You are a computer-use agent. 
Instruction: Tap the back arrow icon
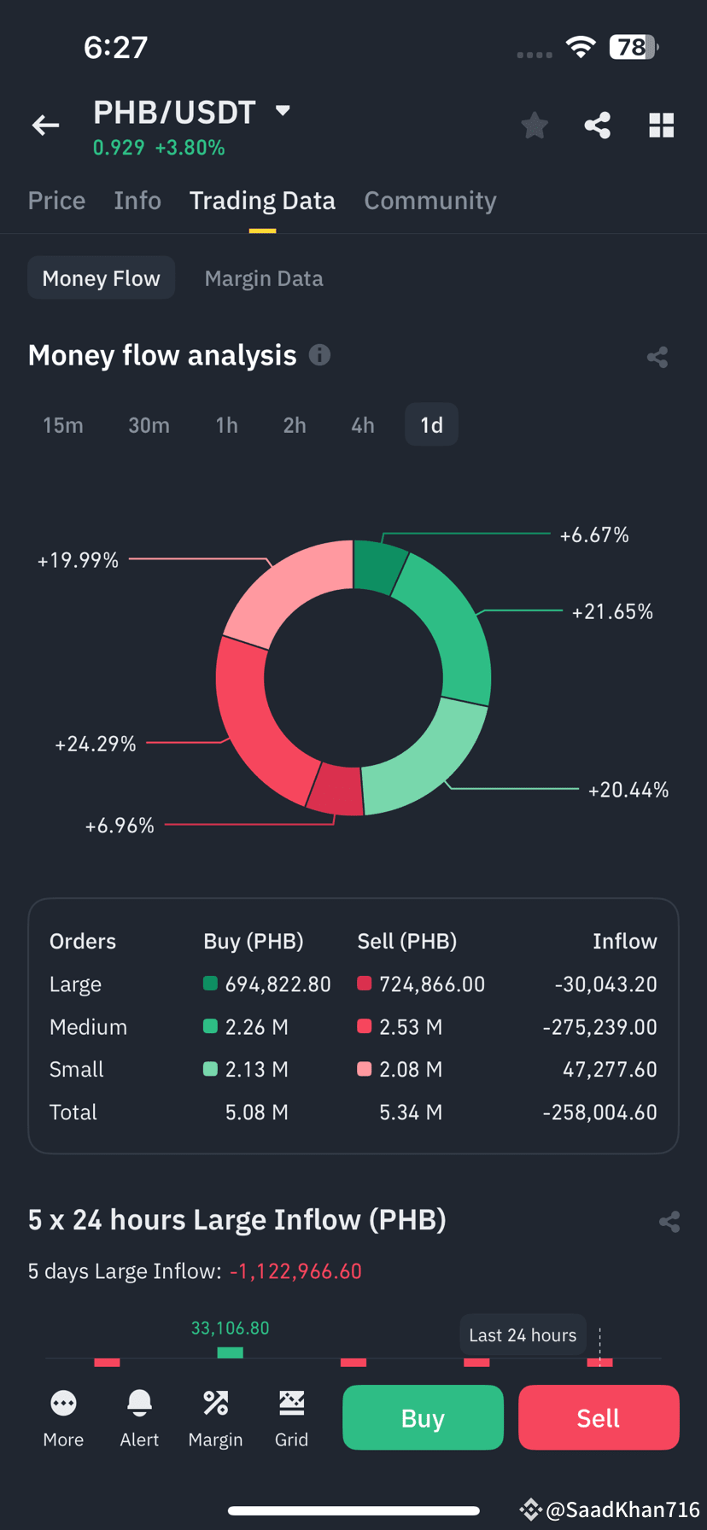pyautogui.click(x=45, y=126)
